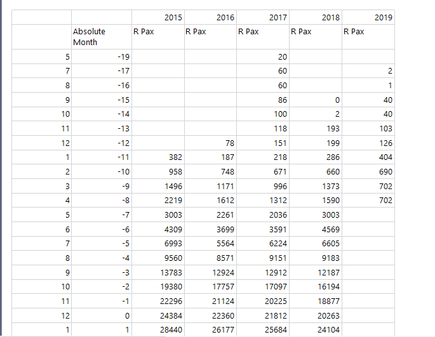The height and width of the screenshot is (337, 435).
Task: Select the cell showing 6993
Action: point(158,244)
